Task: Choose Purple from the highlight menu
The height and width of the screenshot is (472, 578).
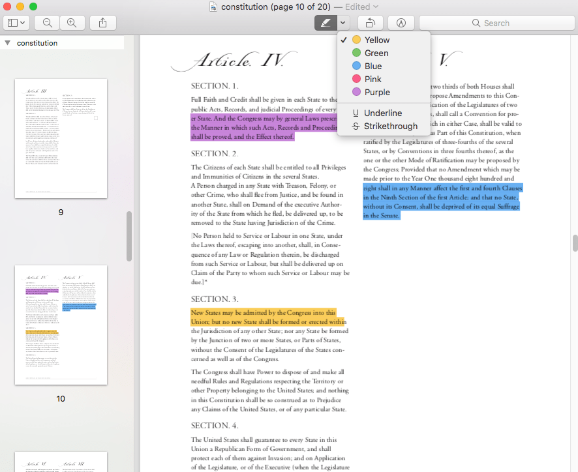Action: click(x=377, y=91)
